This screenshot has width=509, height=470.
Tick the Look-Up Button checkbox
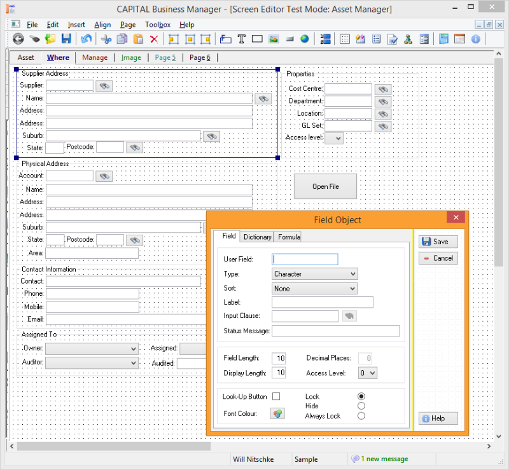pos(276,396)
